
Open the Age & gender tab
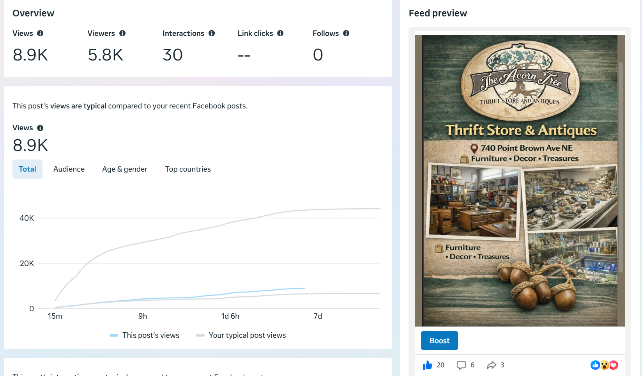tap(125, 169)
